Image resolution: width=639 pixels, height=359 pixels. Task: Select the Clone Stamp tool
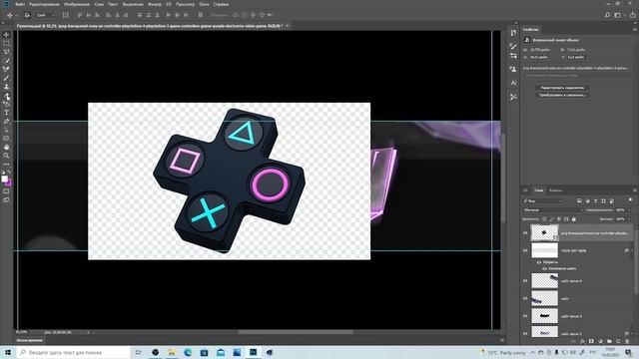6,87
